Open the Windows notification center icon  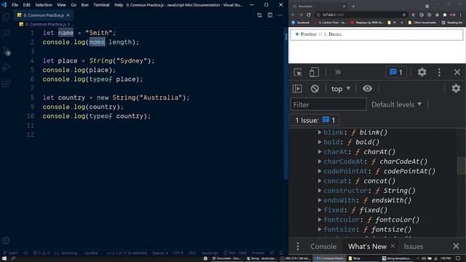point(458,258)
